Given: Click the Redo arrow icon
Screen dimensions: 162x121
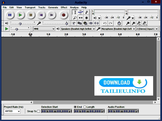Looking at the screenshot, I should (x=110, y=23).
